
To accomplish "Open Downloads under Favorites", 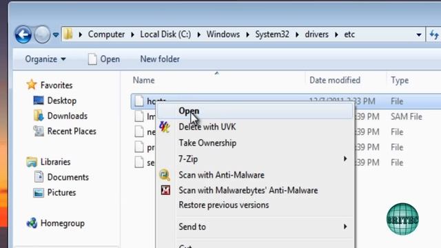I will click(68, 116).
